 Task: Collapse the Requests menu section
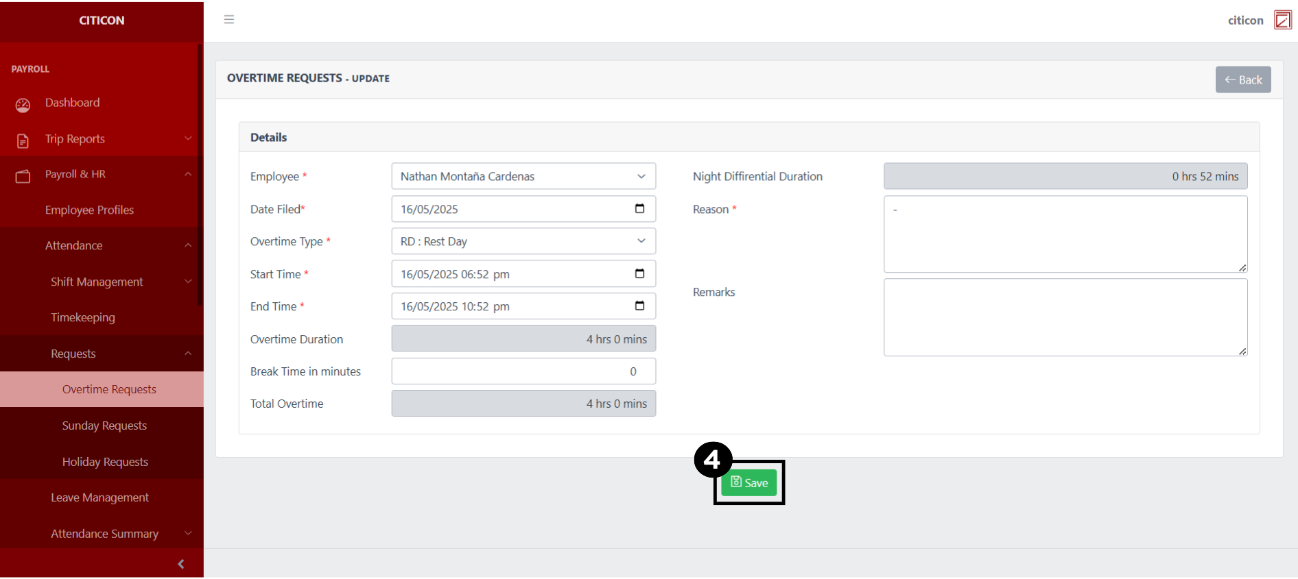click(187, 354)
